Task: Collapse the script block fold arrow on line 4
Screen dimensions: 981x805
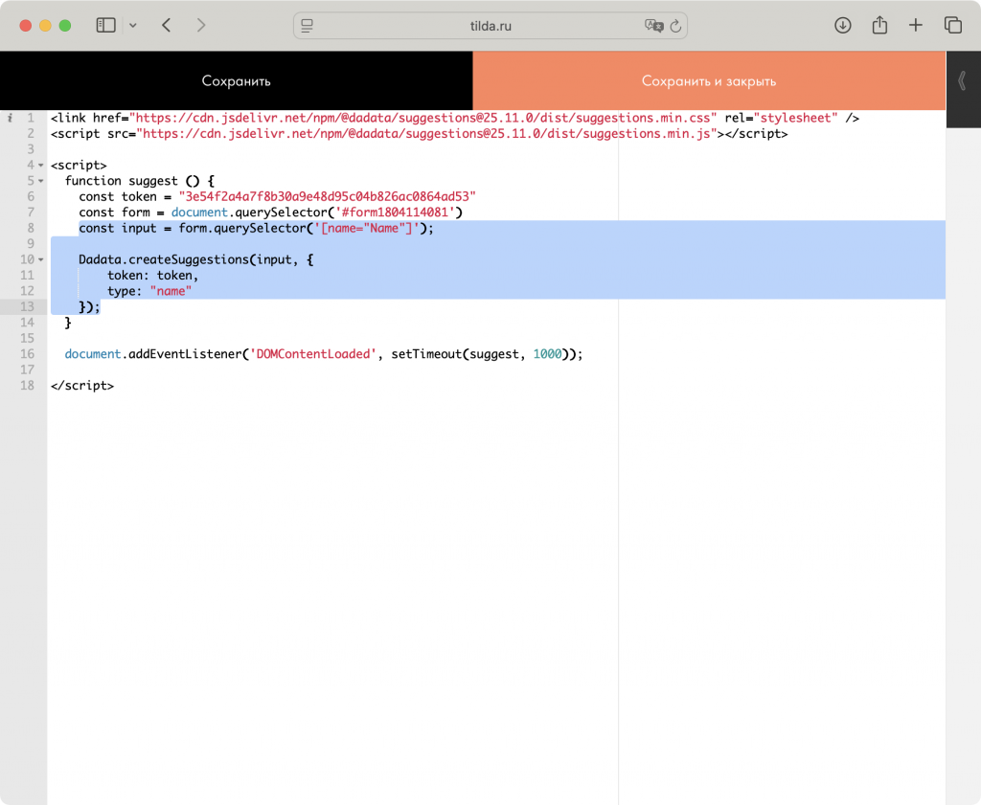Action: (41, 166)
